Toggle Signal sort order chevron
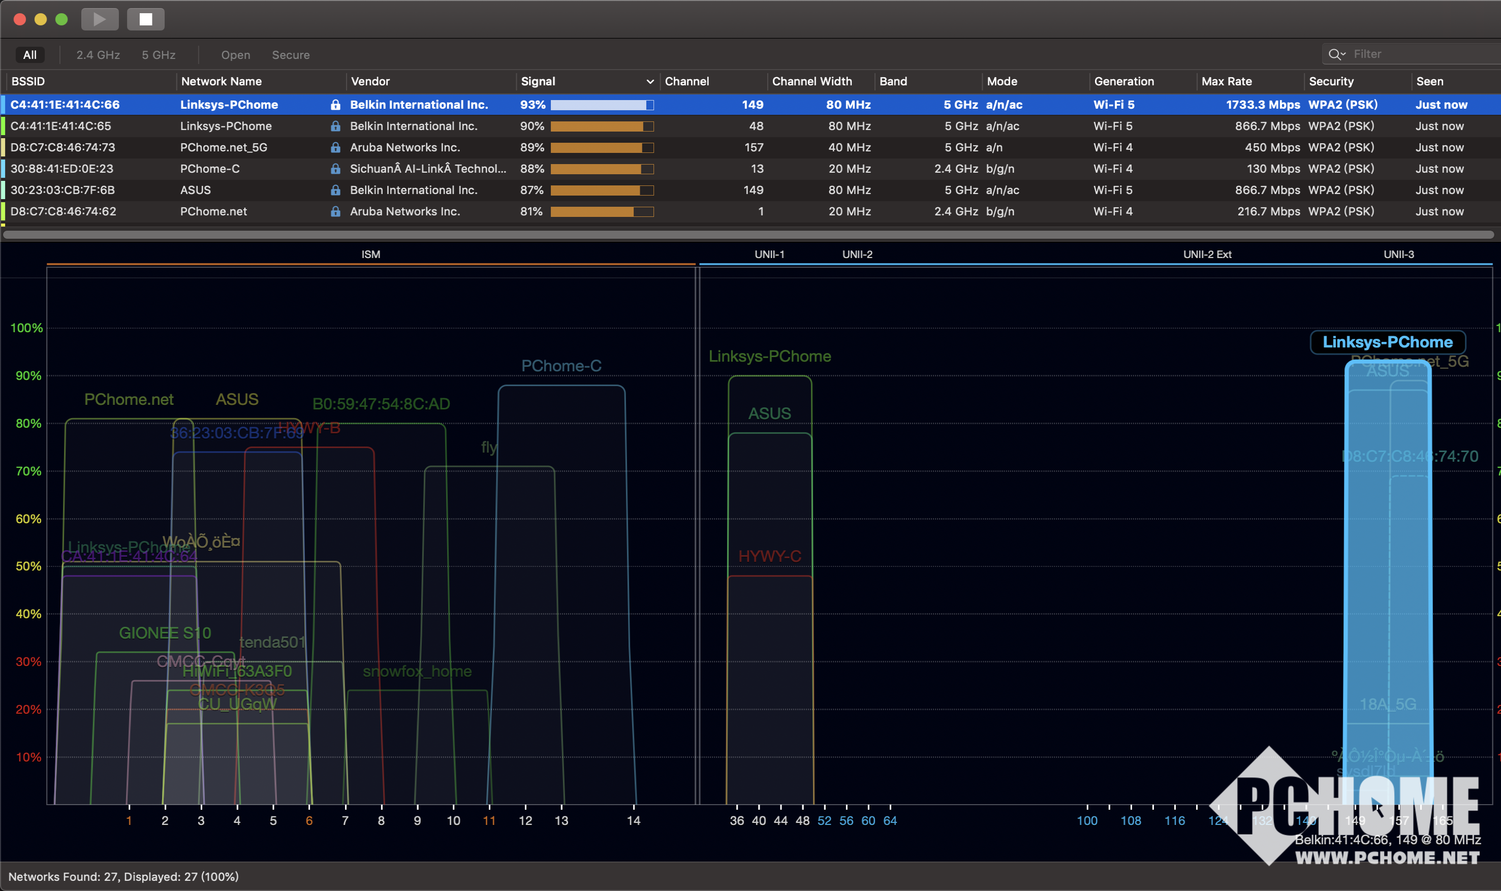1501x891 pixels. pos(649,82)
